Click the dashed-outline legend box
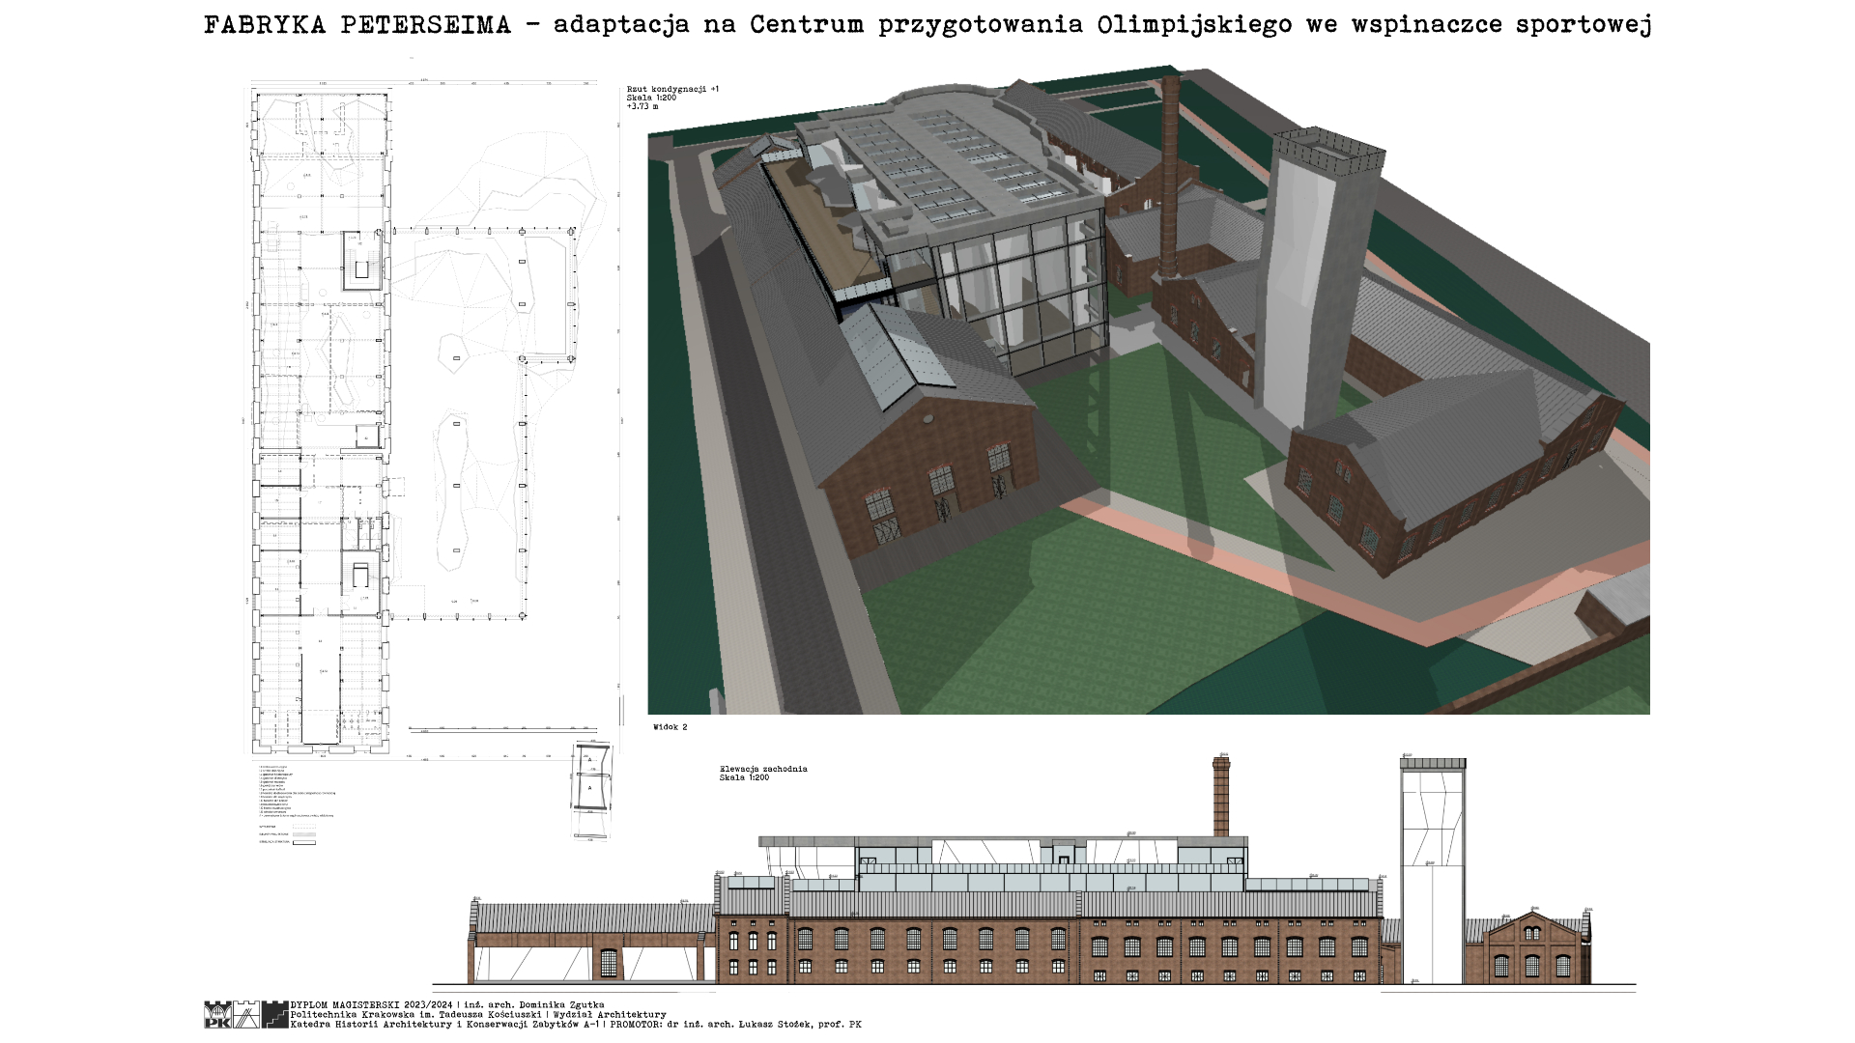The height and width of the screenshot is (1043, 1855). pos(304,827)
